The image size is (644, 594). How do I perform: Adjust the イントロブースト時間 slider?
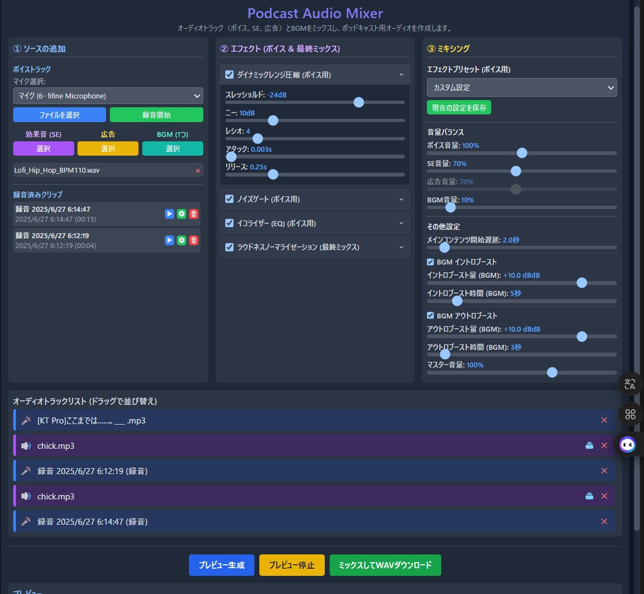pos(457,301)
